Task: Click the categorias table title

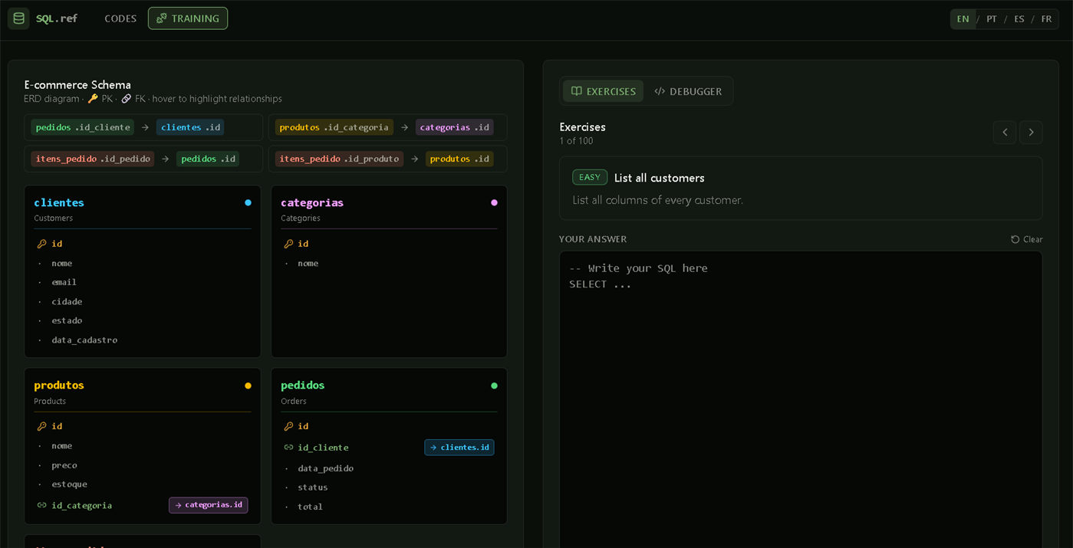Action: [312, 203]
